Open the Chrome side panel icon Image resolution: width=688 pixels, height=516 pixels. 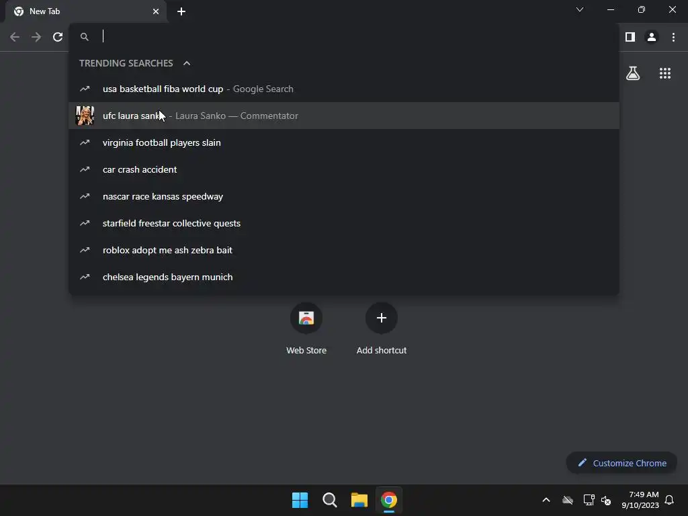[x=630, y=37]
